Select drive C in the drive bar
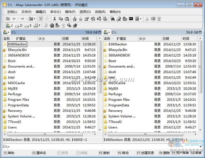Screen dimensions: 205x158 tap(10, 26)
